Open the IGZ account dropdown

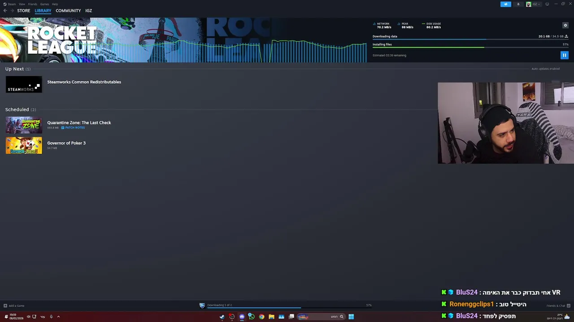[x=536, y=4]
